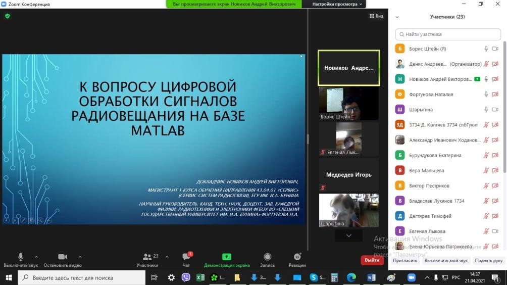Screen dimensions: 507x285
Task: Click Поднять руку button
Action: [489, 260]
